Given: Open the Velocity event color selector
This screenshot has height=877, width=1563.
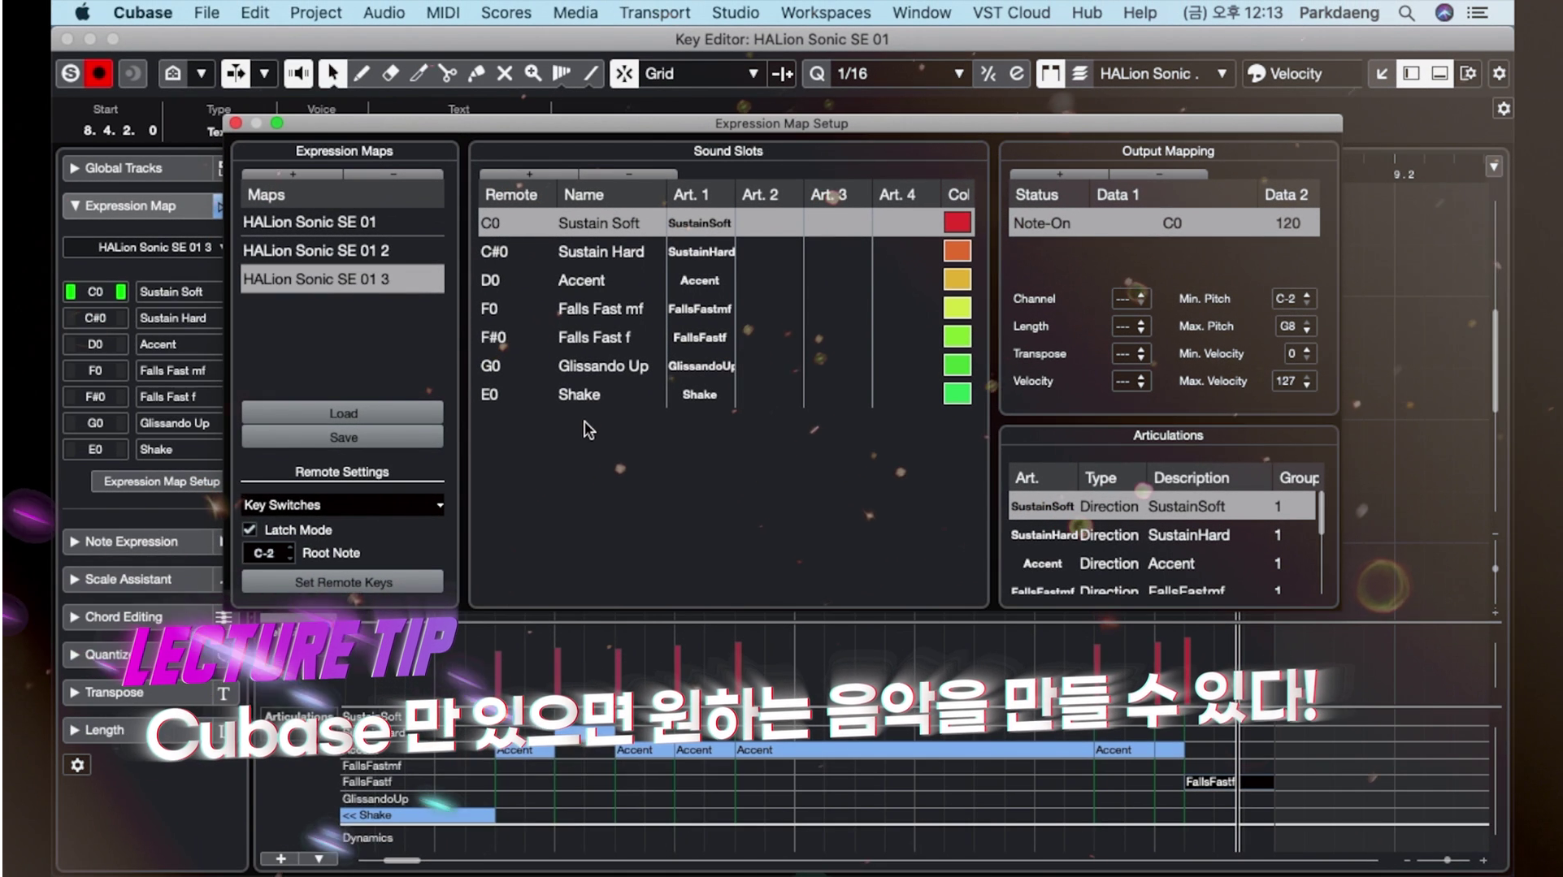Looking at the screenshot, I should click(1300, 74).
